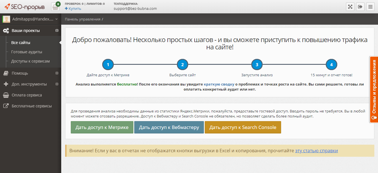The height and width of the screenshot is (173, 378).
Task: Log out using the exit icon
Action: 360,7
